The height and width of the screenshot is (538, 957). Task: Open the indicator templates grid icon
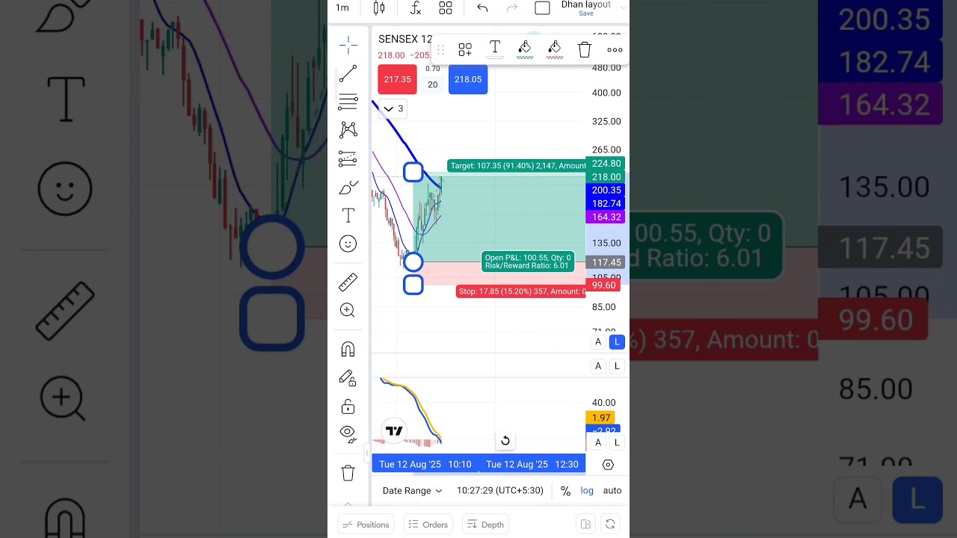coord(446,8)
